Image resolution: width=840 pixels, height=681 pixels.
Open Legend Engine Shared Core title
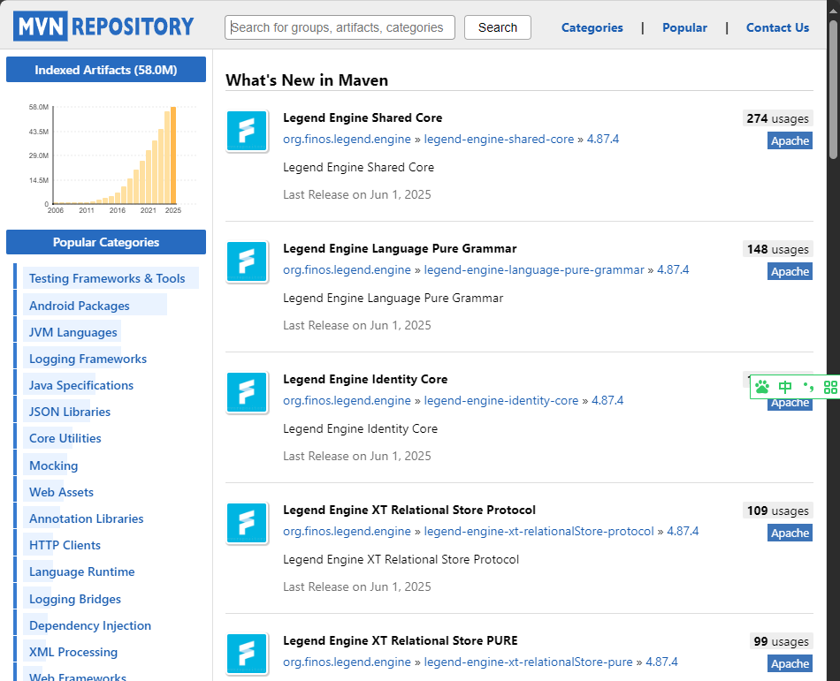(x=363, y=117)
